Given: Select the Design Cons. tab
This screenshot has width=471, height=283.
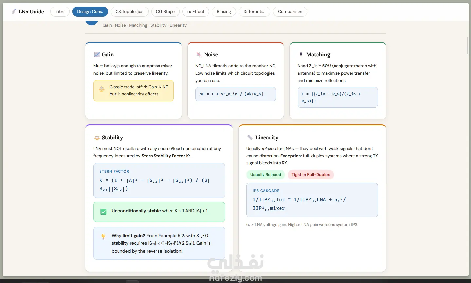Looking at the screenshot, I should tap(90, 12).
